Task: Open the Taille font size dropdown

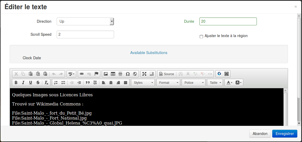Action: (x=215, y=83)
